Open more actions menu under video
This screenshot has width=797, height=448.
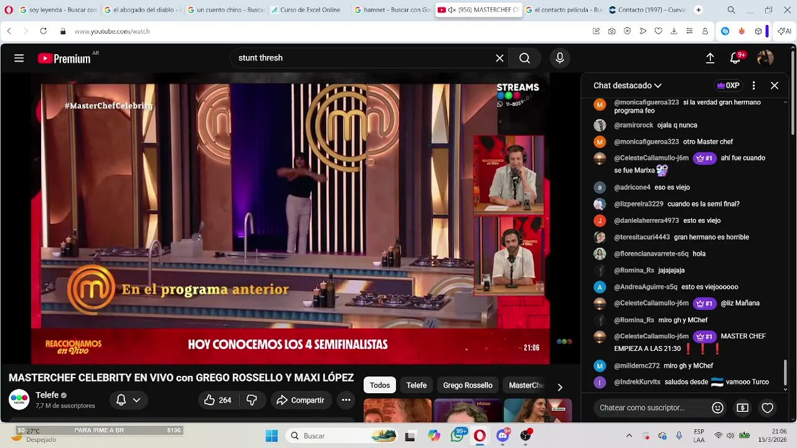coord(346,400)
